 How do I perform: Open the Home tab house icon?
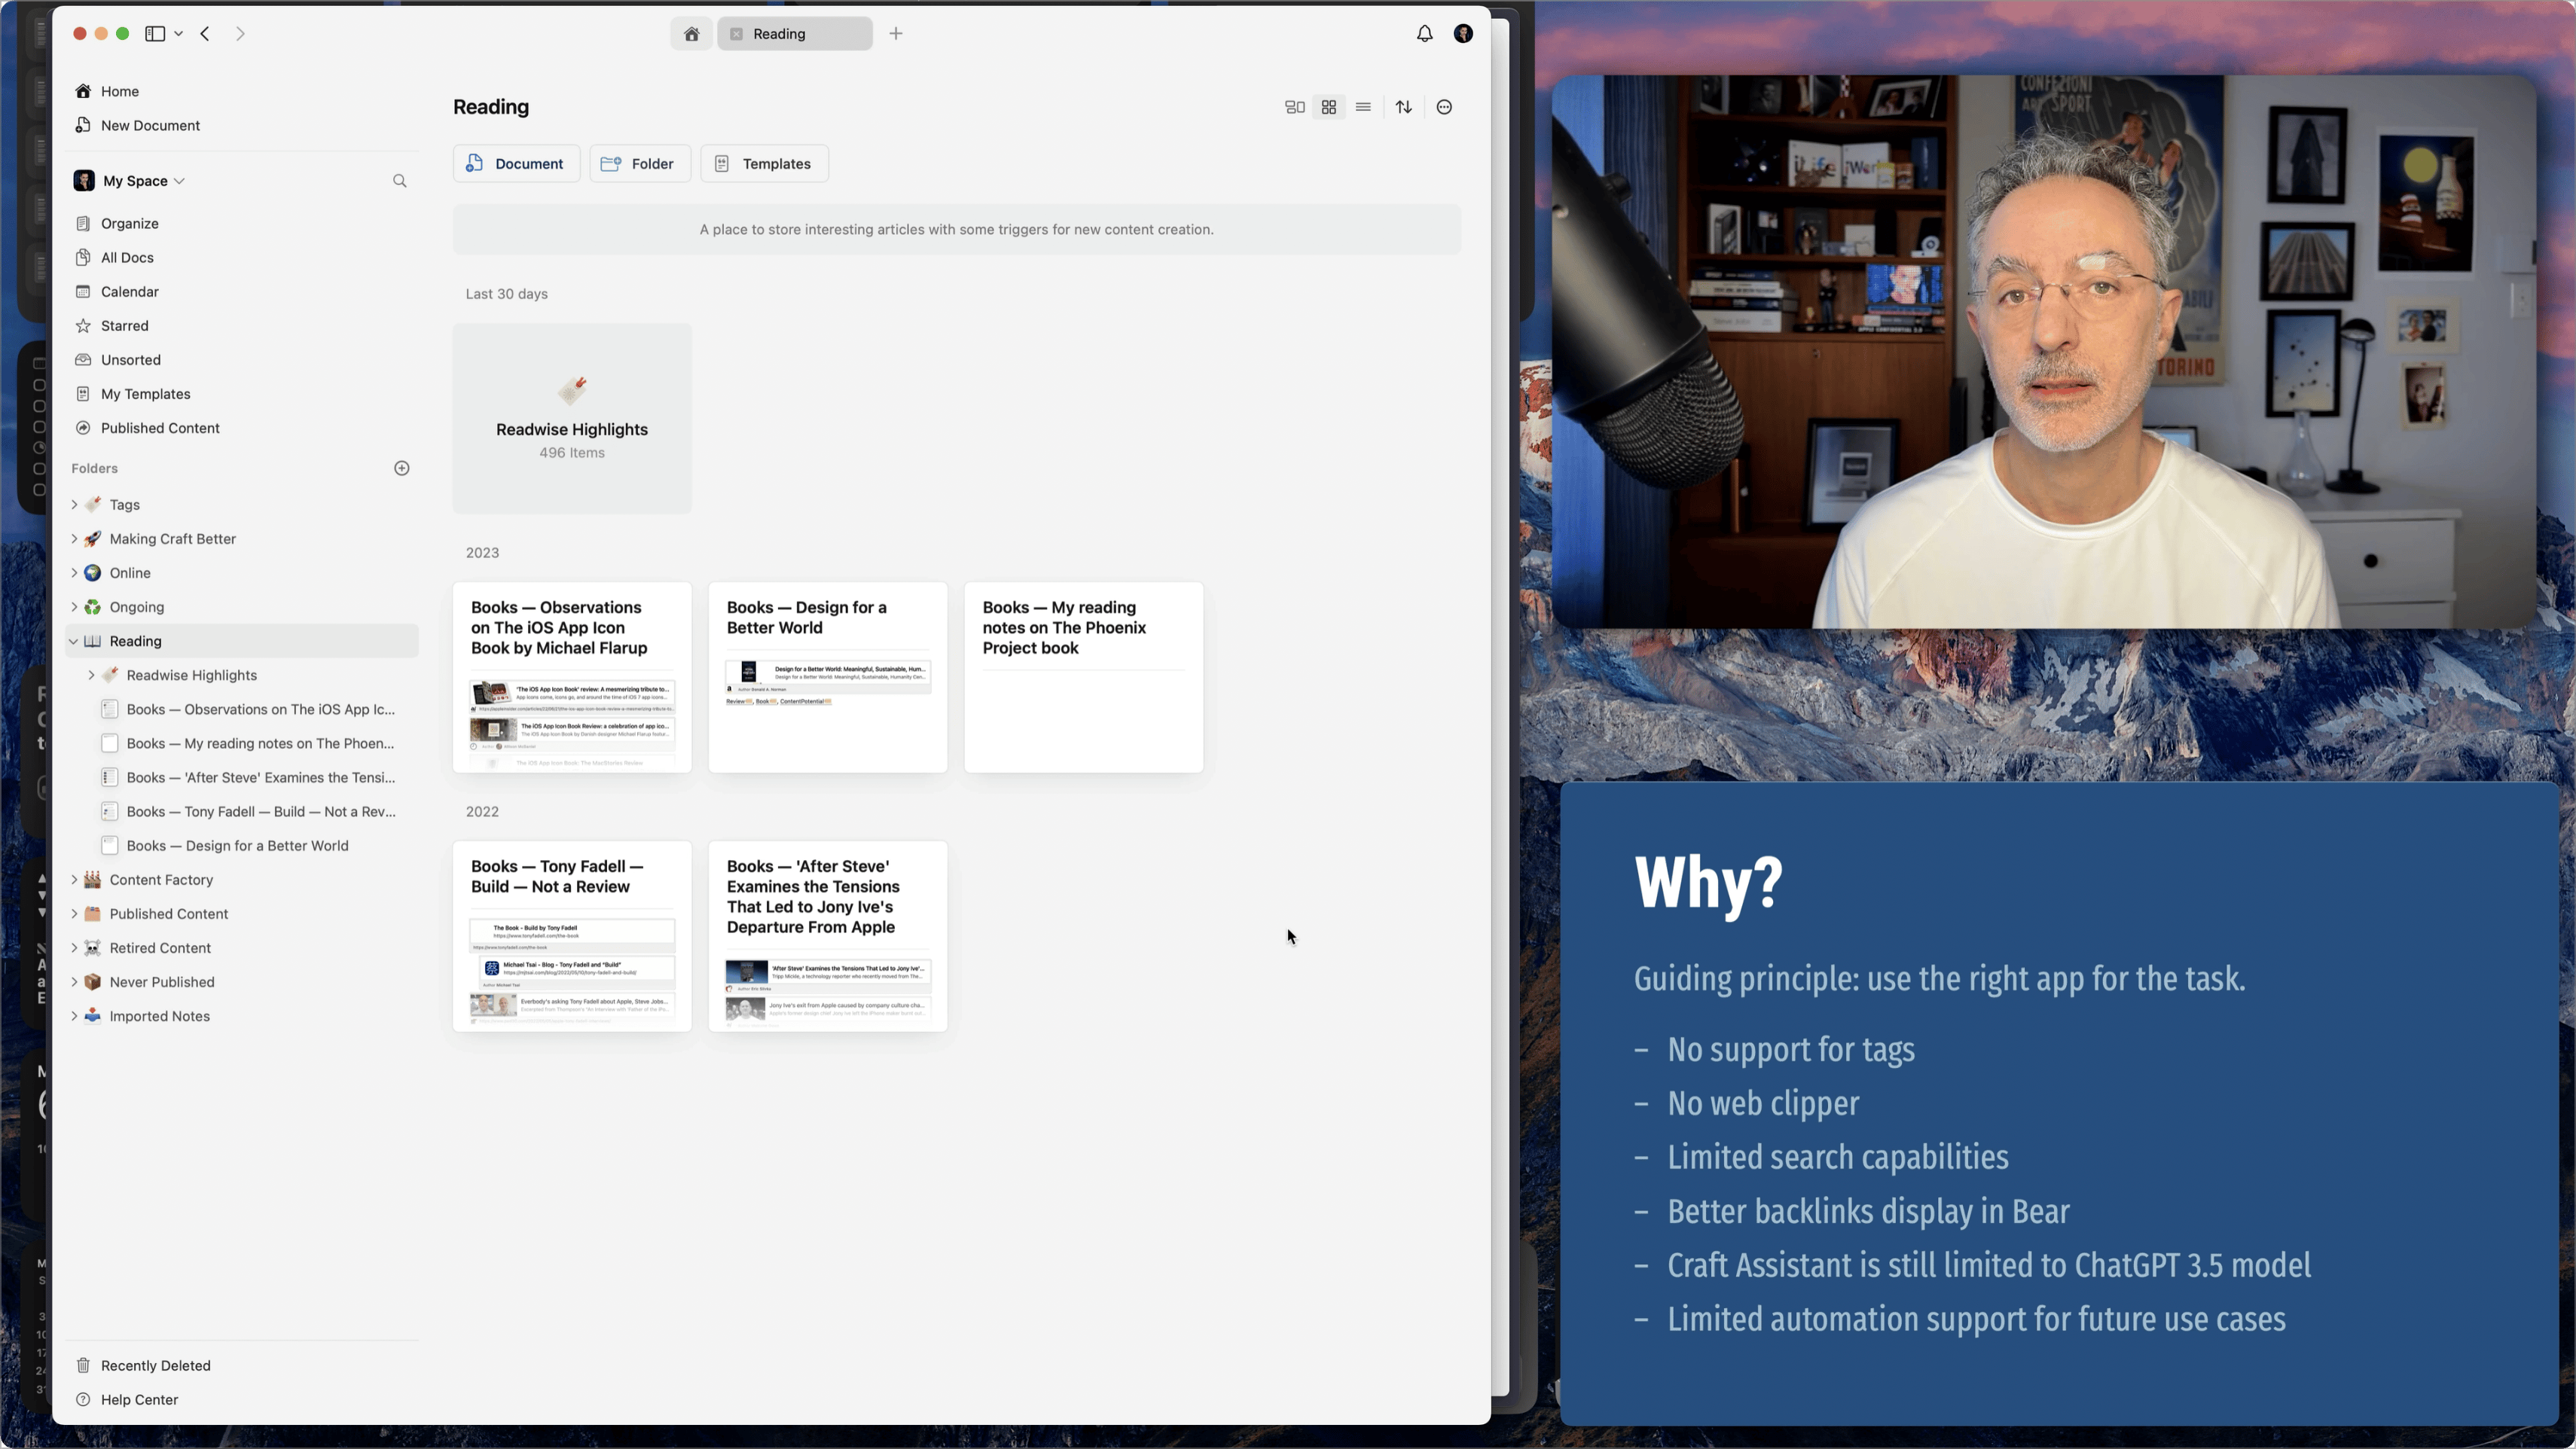(691, 34)
